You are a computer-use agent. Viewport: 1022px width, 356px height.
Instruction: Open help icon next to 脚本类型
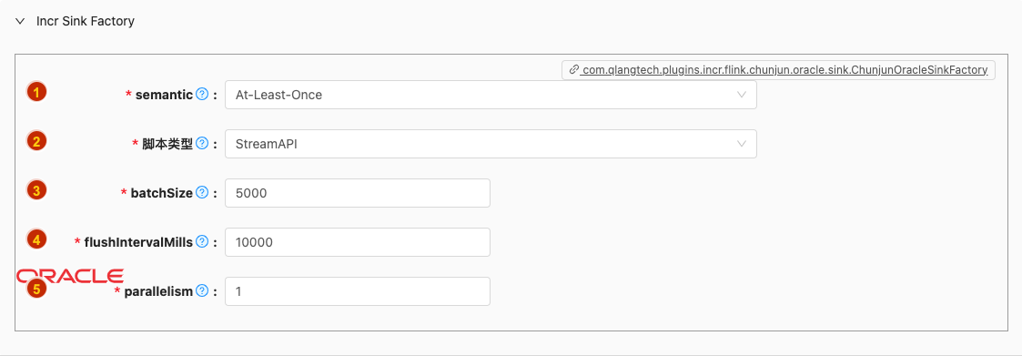[202, 144]
